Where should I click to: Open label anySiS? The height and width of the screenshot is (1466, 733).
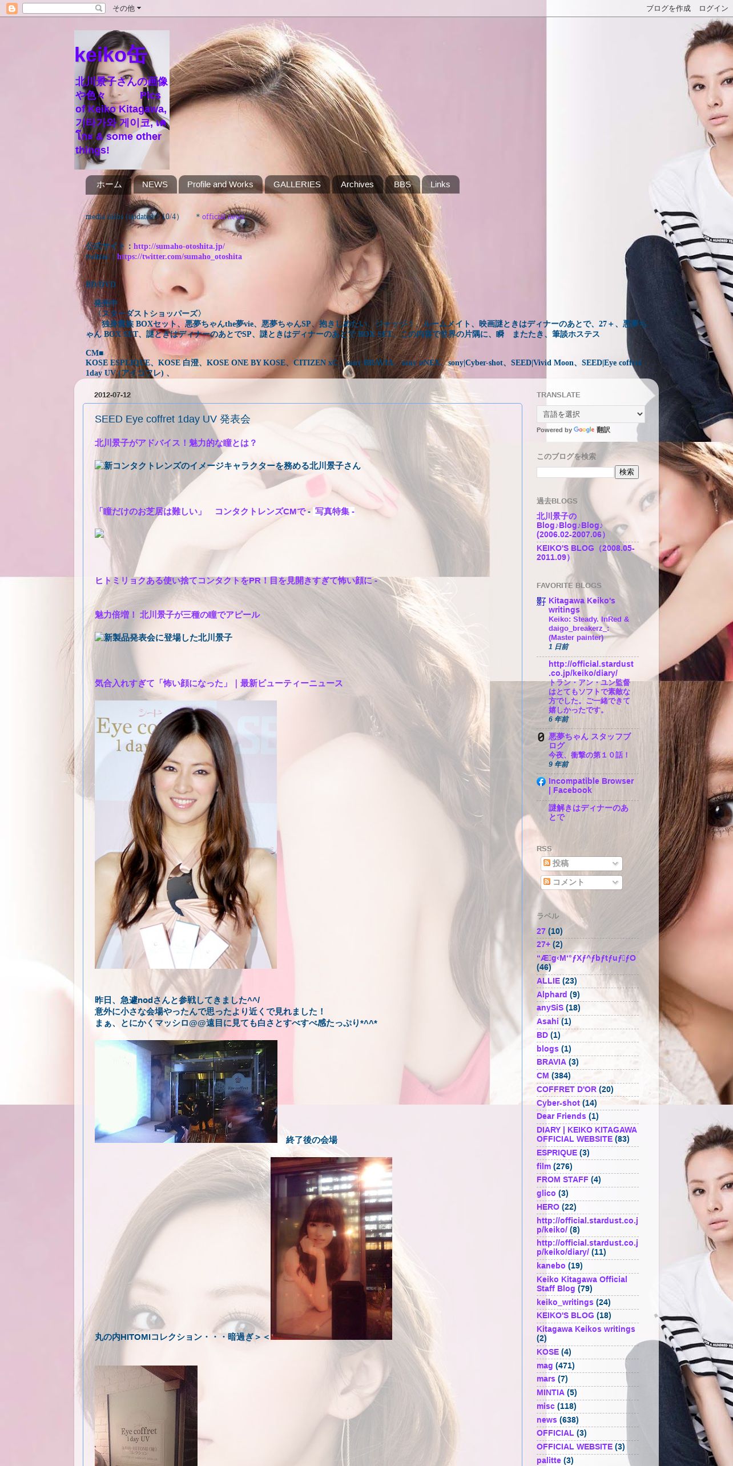[x=550, y=1008]
